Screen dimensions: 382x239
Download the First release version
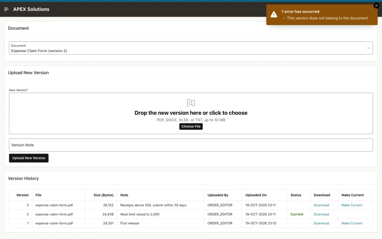pyautogui.click(x=321, y=223)
